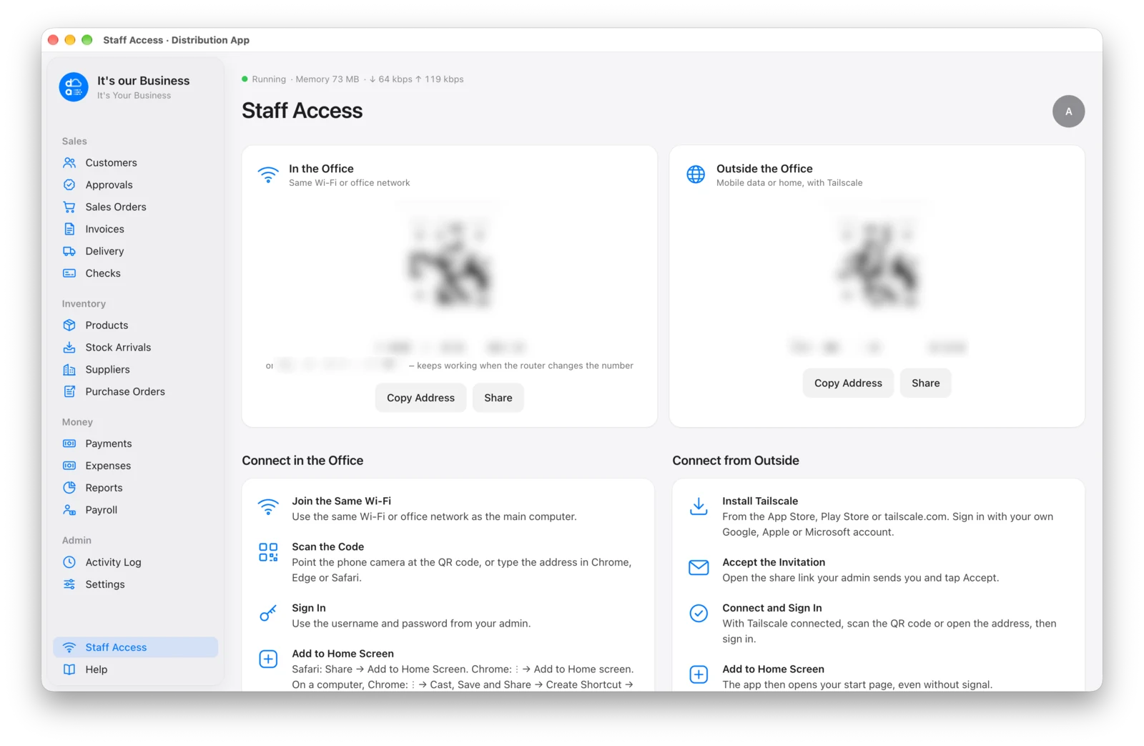Click the Expenses icon in sidebar
The height and width of the screenshot is (746, 1144).
(x=69, y=466)
